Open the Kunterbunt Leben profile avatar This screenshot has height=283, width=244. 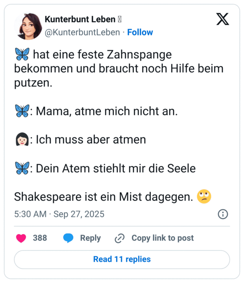point(28,26)
